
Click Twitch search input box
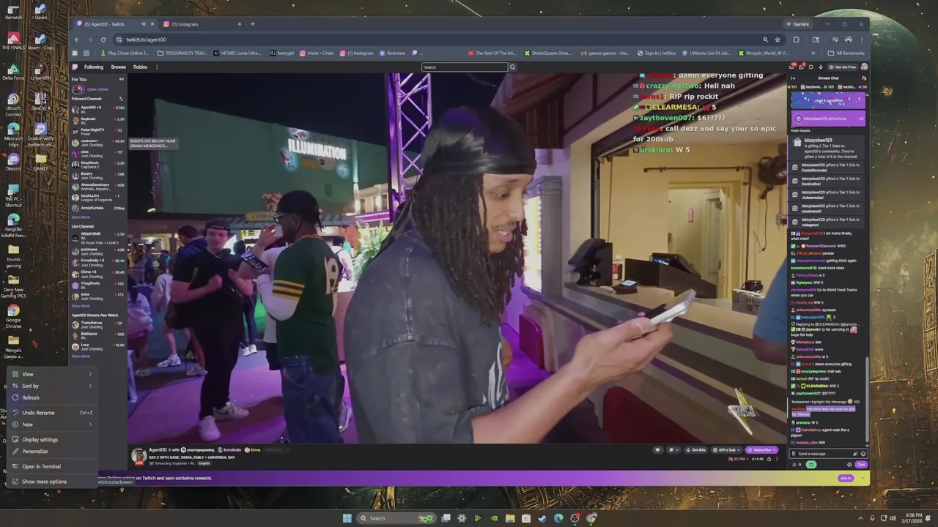point(465,67)
